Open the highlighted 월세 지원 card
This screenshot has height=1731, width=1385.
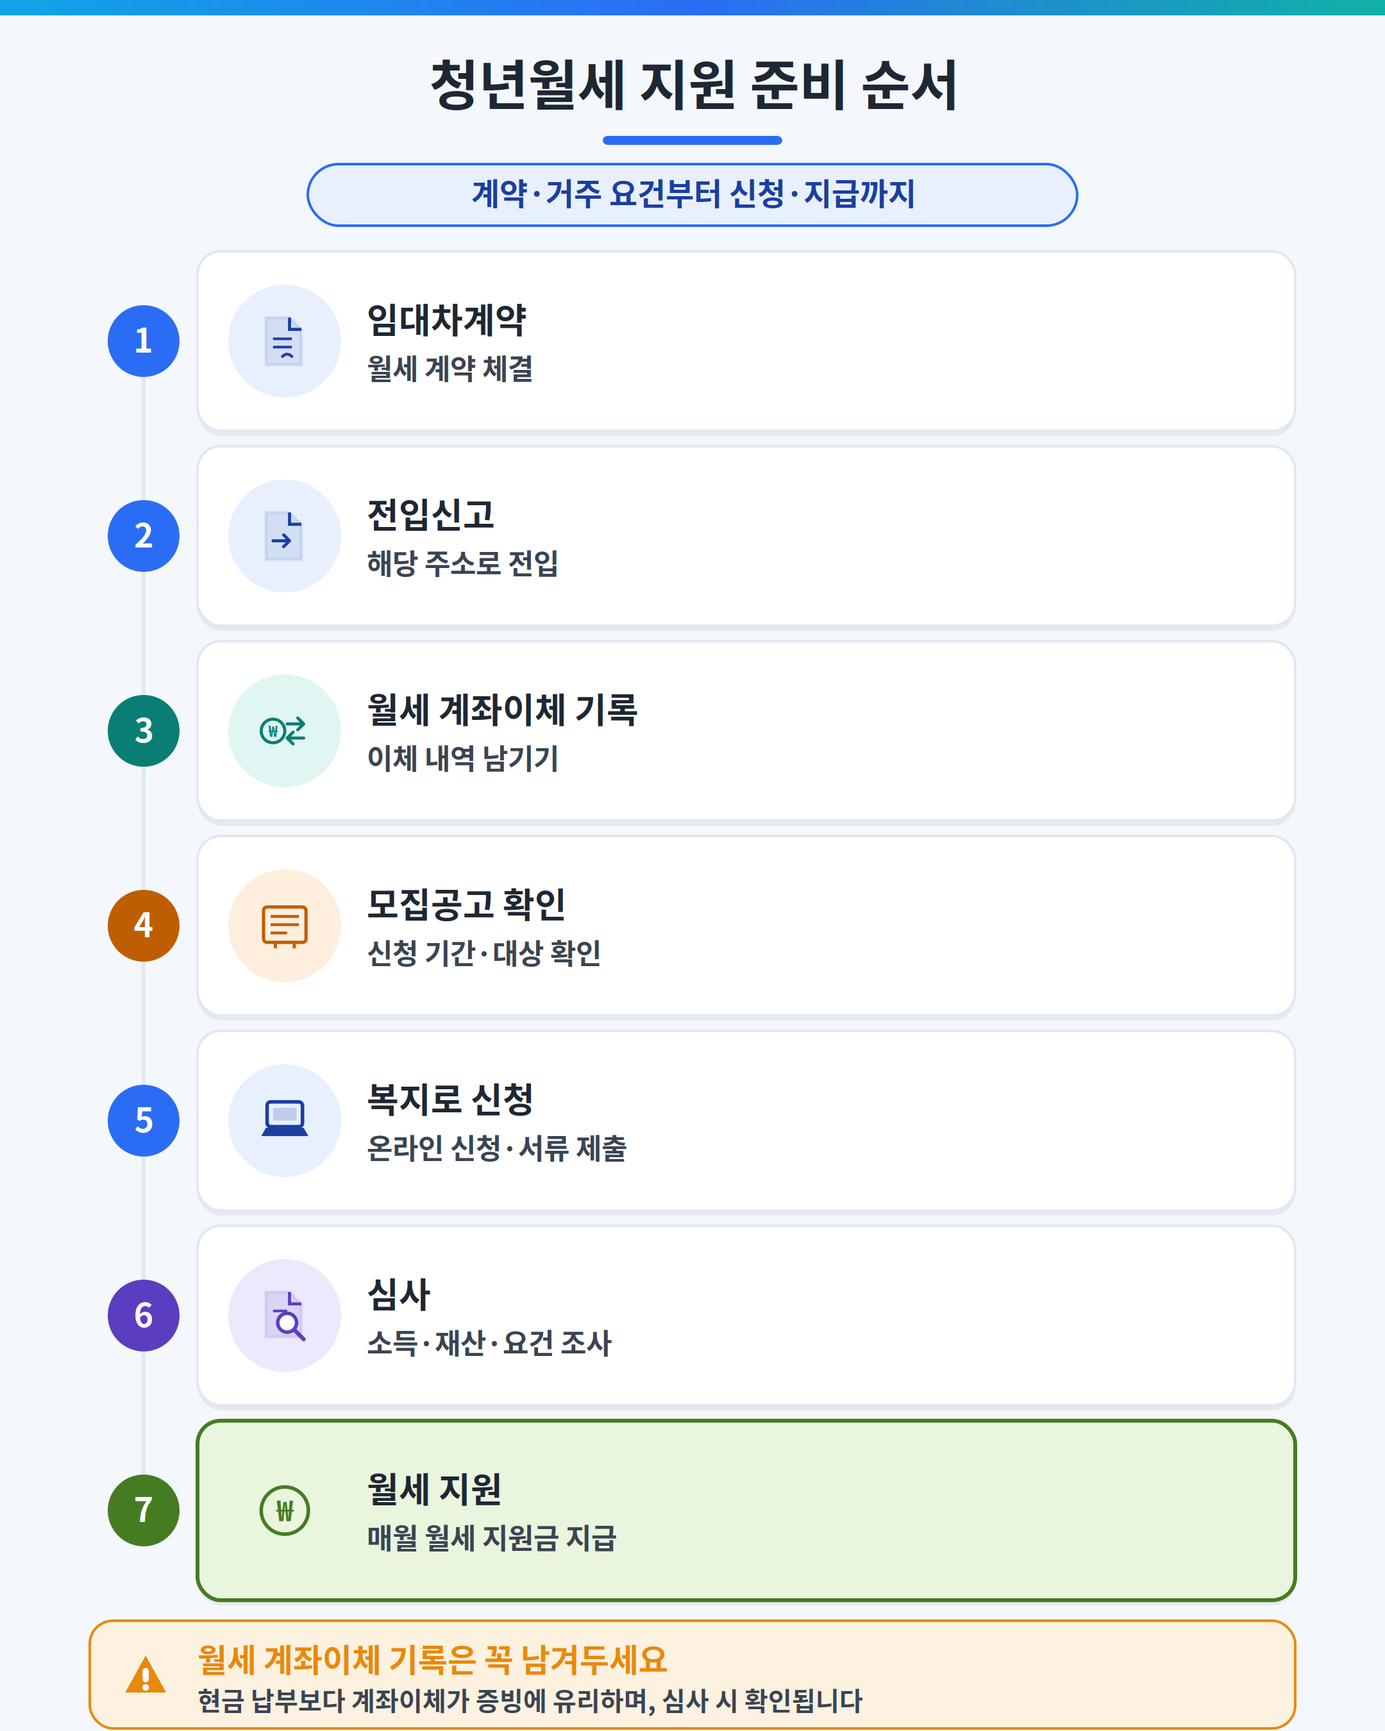tap(746, 1510)
